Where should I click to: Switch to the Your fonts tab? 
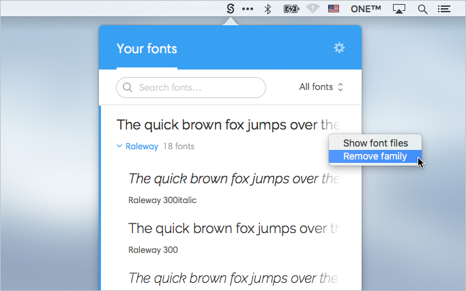click(x=147, y=48)
